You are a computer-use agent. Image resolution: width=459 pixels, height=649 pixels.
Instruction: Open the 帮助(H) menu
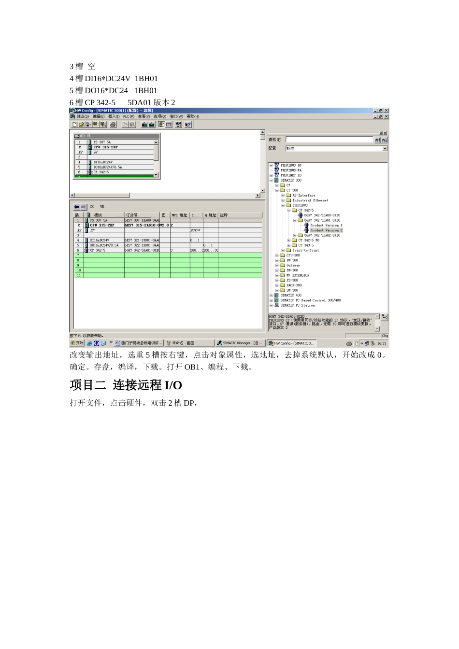pos(193,116)
